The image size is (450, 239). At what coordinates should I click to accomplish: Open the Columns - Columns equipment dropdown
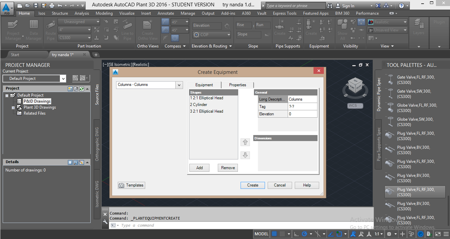[179, 85]
